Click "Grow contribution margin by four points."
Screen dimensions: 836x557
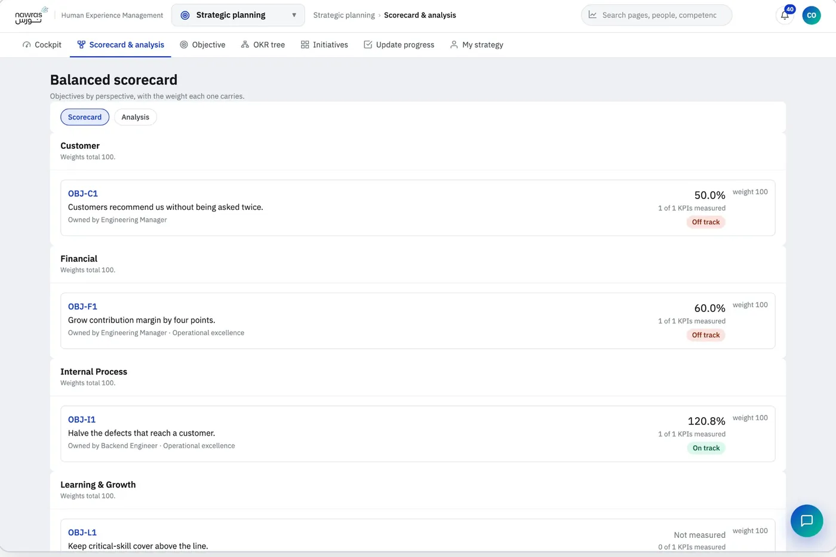click(x=142, y=320)
